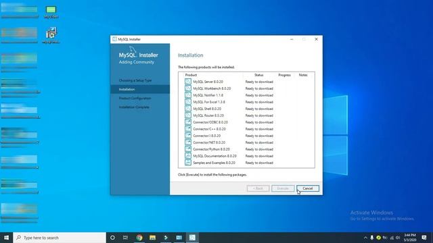Click the Connector/Python 8.0.20 icon
433x243 pixels.
(188, 149)
